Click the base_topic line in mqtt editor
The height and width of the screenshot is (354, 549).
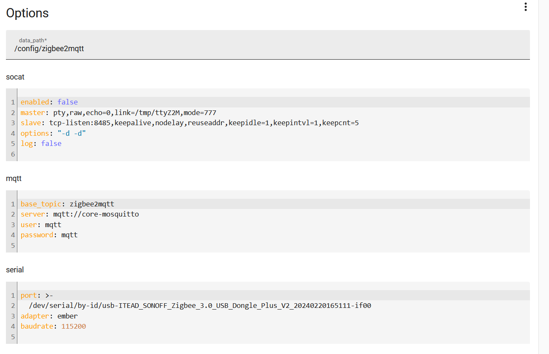click(67, 204)
